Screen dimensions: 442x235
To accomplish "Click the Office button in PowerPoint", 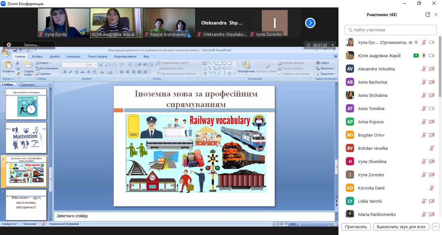I will 6,53.
